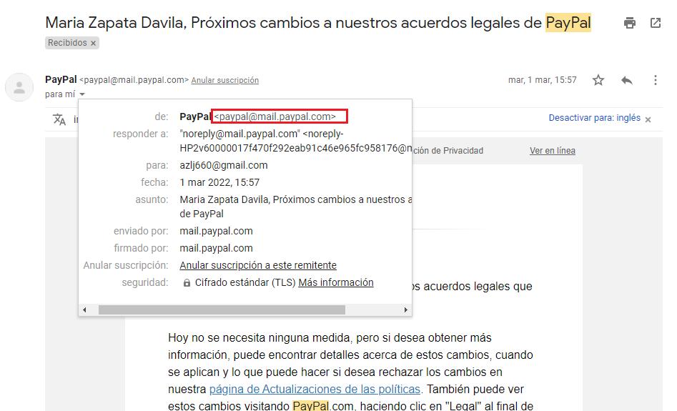Dismiss the translation bar with x
The height and width of the screenshot is (411, 677).
648,119
